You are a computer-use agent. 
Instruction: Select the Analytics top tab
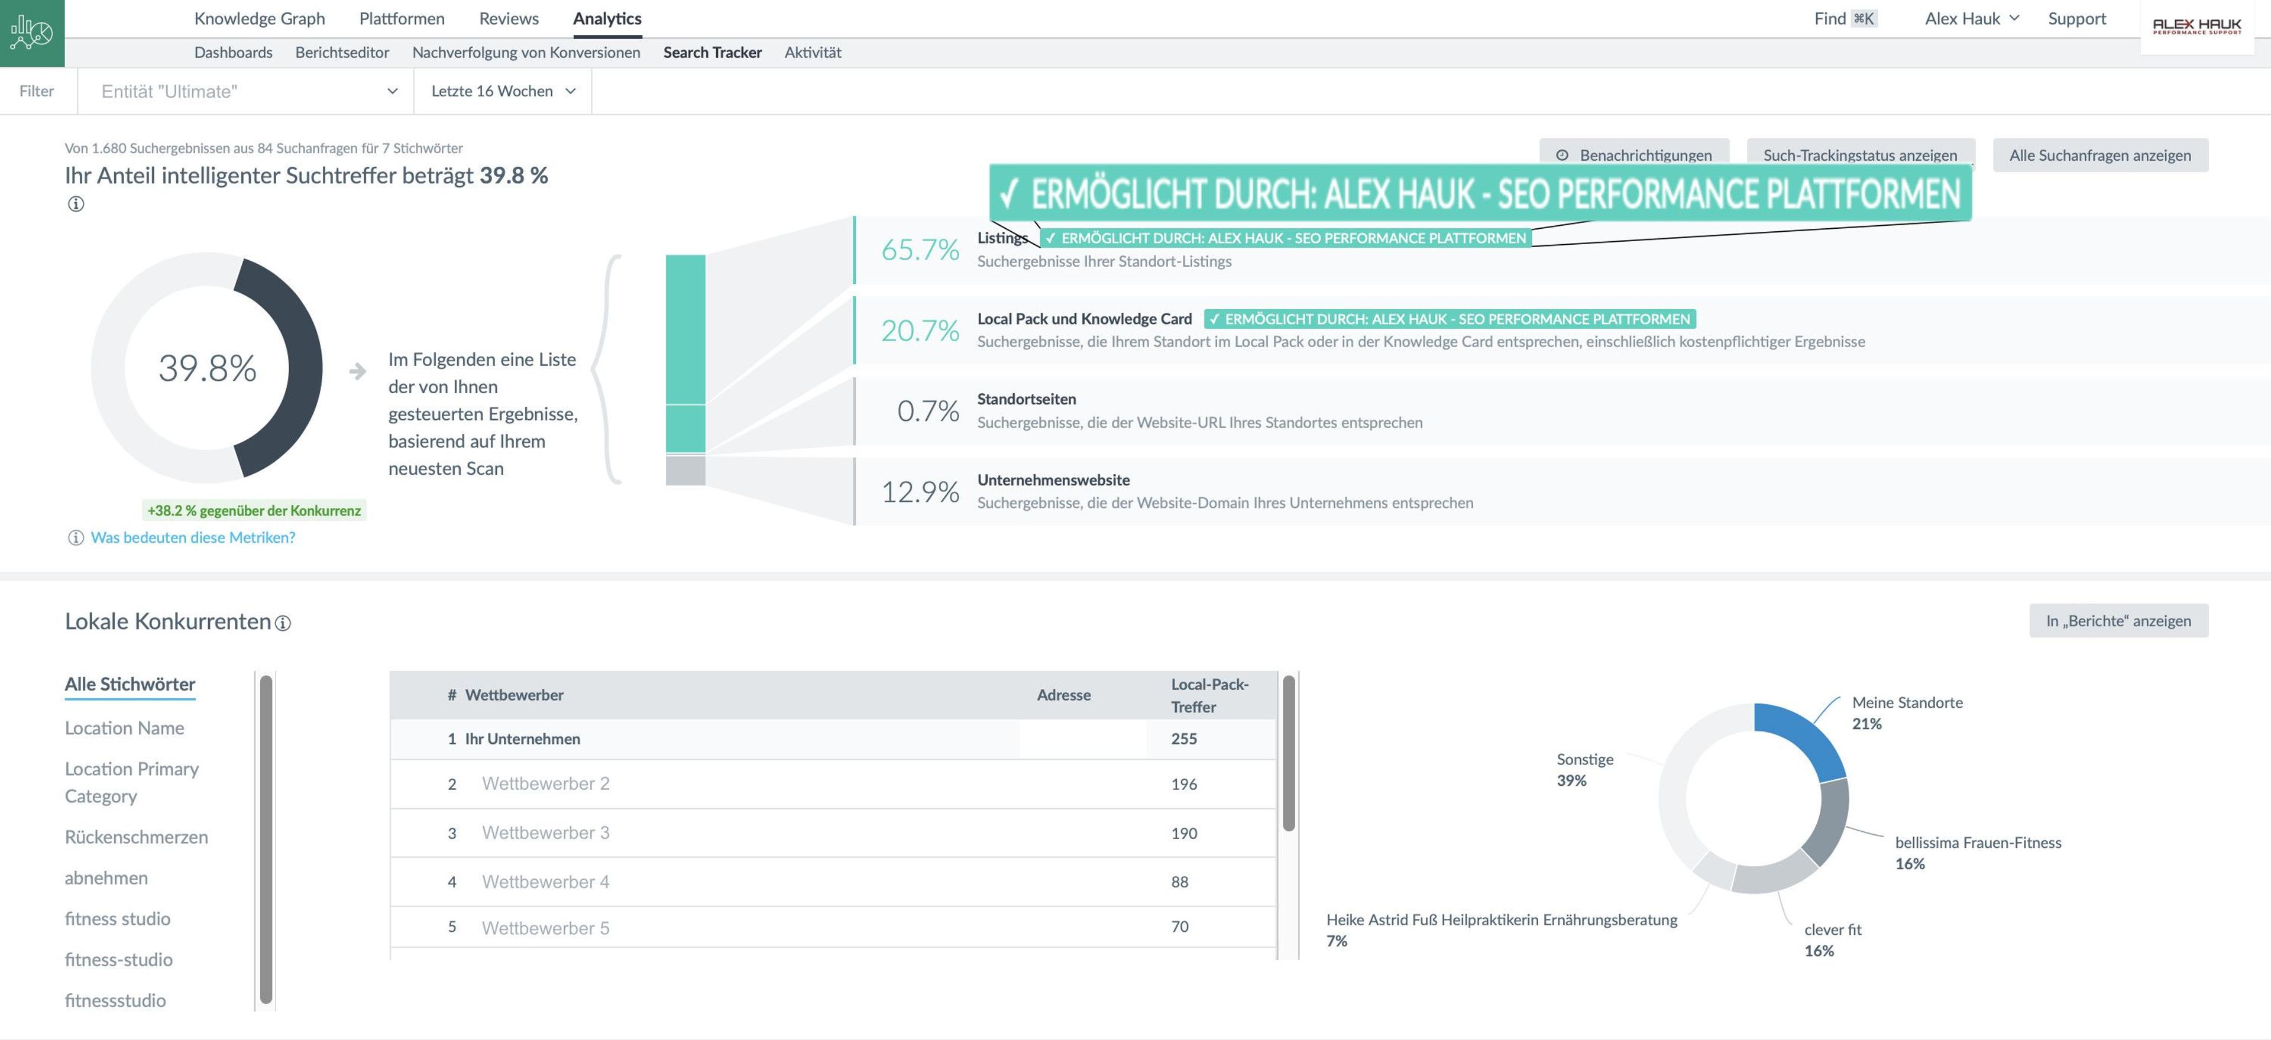pyautogui.click(x=607, y=18)
